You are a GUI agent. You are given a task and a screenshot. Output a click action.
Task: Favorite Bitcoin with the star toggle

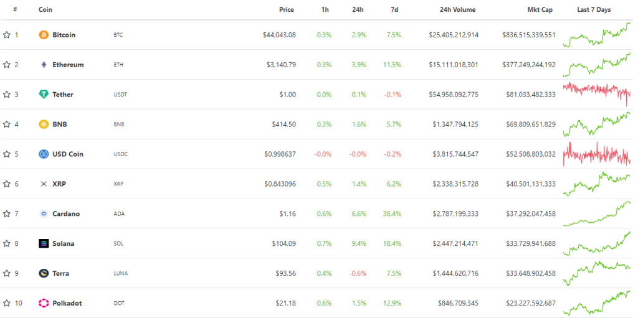tap(6, 35)
